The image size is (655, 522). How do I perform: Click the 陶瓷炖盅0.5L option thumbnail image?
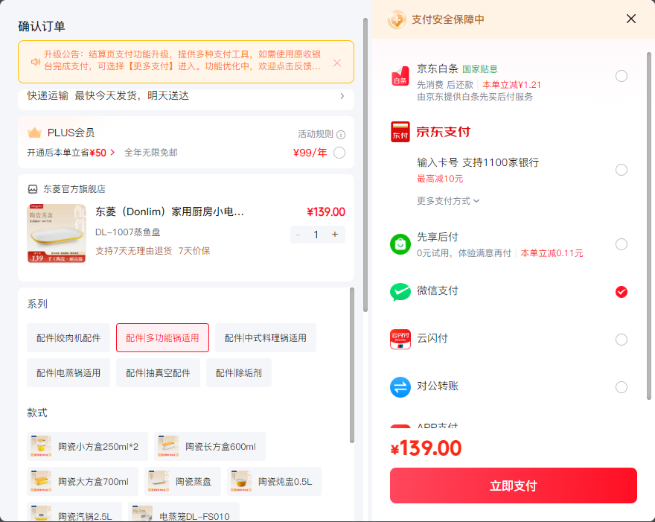(x=241, y=482)
